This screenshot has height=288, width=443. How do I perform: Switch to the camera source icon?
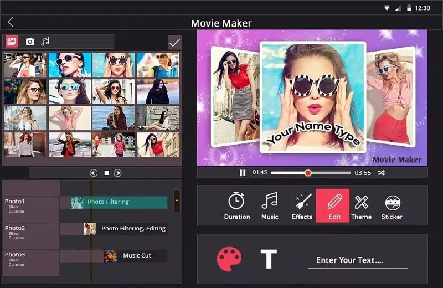[30, 42]
